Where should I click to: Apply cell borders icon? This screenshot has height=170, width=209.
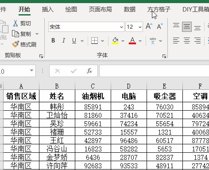pos(94,40)
